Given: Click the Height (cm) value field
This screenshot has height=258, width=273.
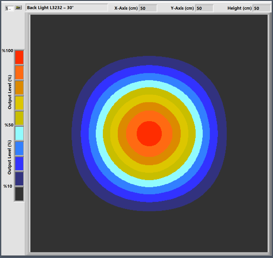Looking at the screenshot, I should point(261,8).
